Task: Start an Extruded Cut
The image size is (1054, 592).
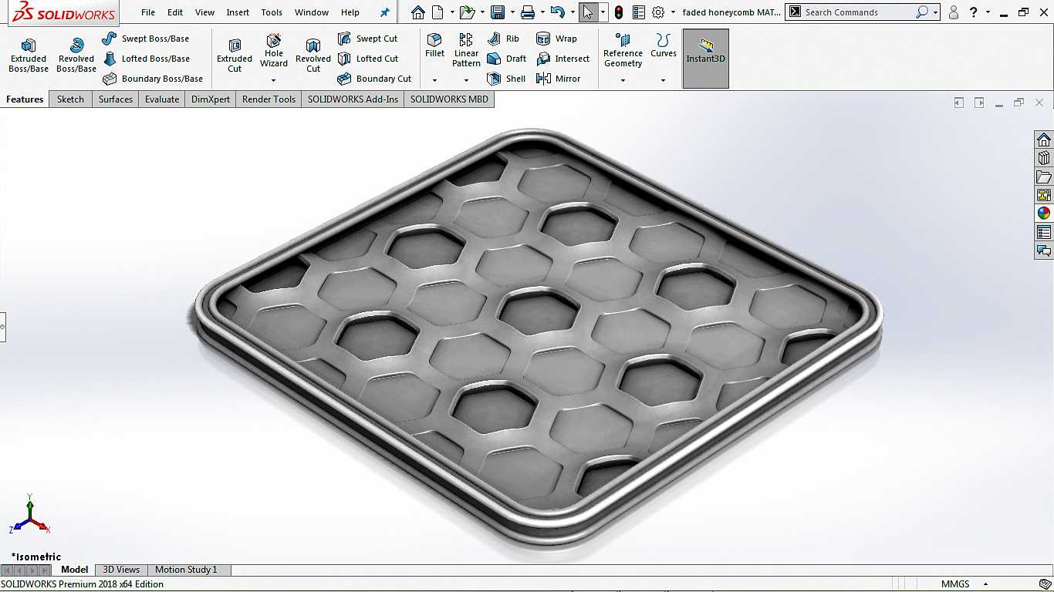Action: 235,55
